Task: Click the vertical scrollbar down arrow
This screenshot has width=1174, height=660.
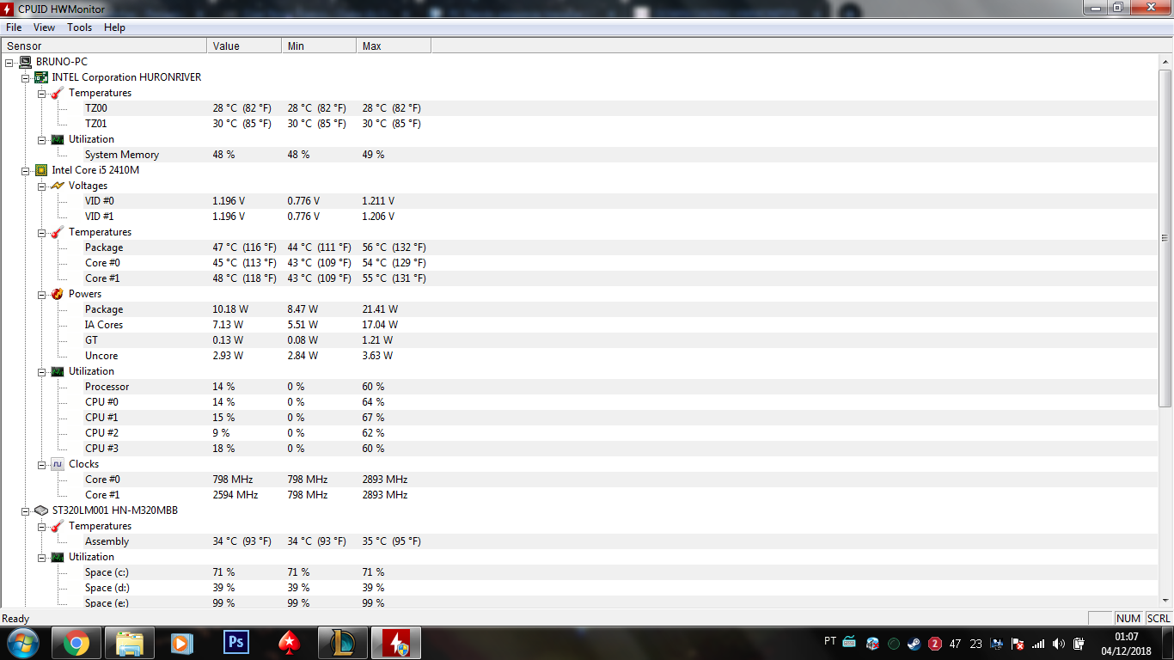Action: pyautogui.click(x=1165, y=602)
